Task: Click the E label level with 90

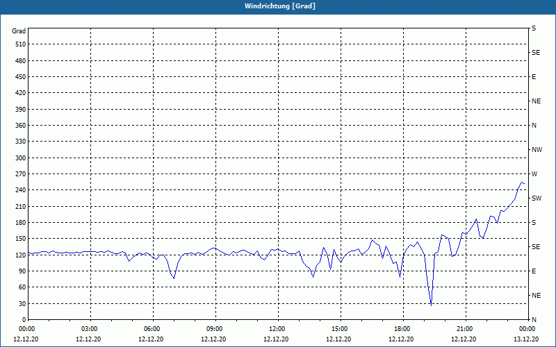Action: click(534, 271)
